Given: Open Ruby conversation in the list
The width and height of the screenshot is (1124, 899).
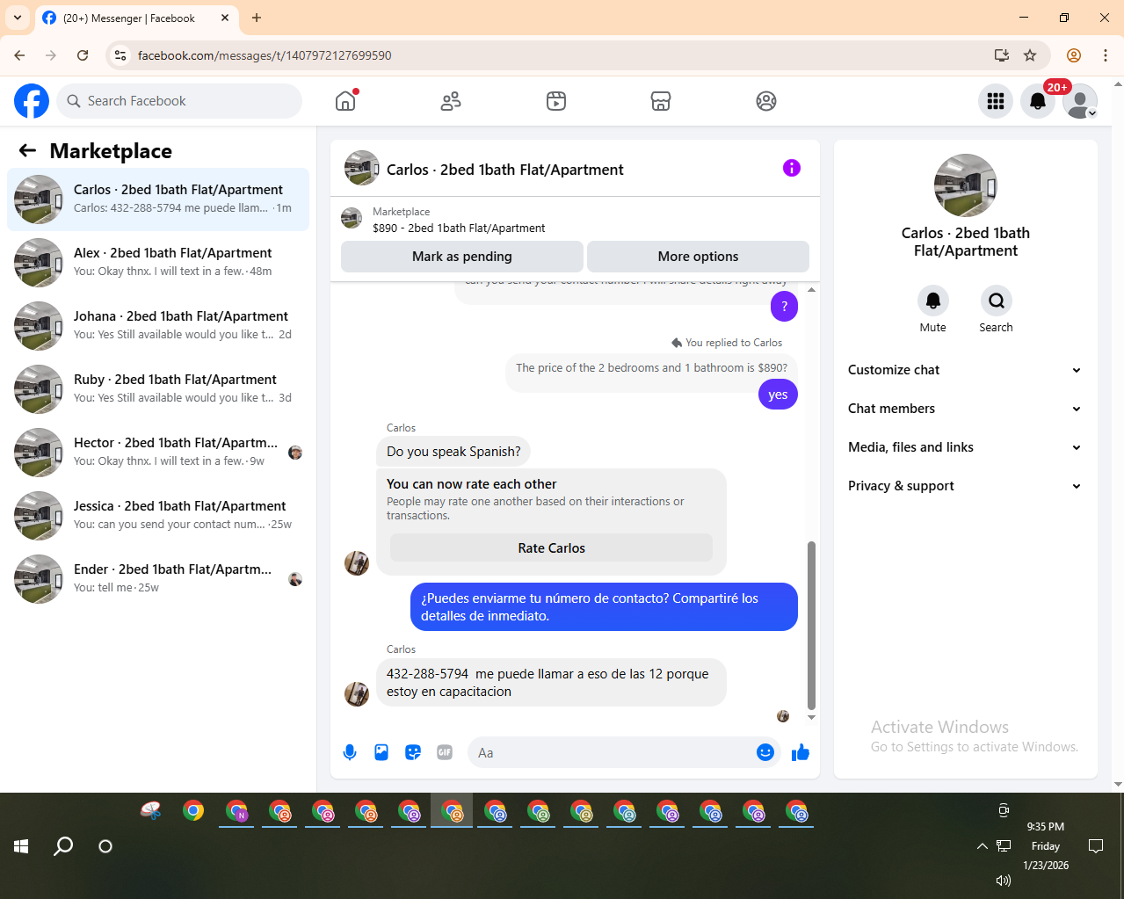Looking at the screenshot, I should pos(158,389).
